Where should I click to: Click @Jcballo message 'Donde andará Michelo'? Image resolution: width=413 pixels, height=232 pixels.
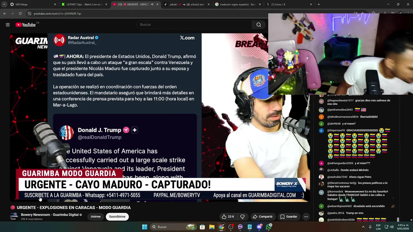click(355, 170)
